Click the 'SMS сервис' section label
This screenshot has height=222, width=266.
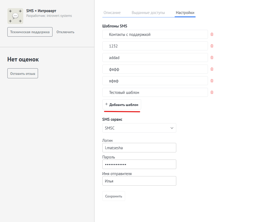point(112,119)
